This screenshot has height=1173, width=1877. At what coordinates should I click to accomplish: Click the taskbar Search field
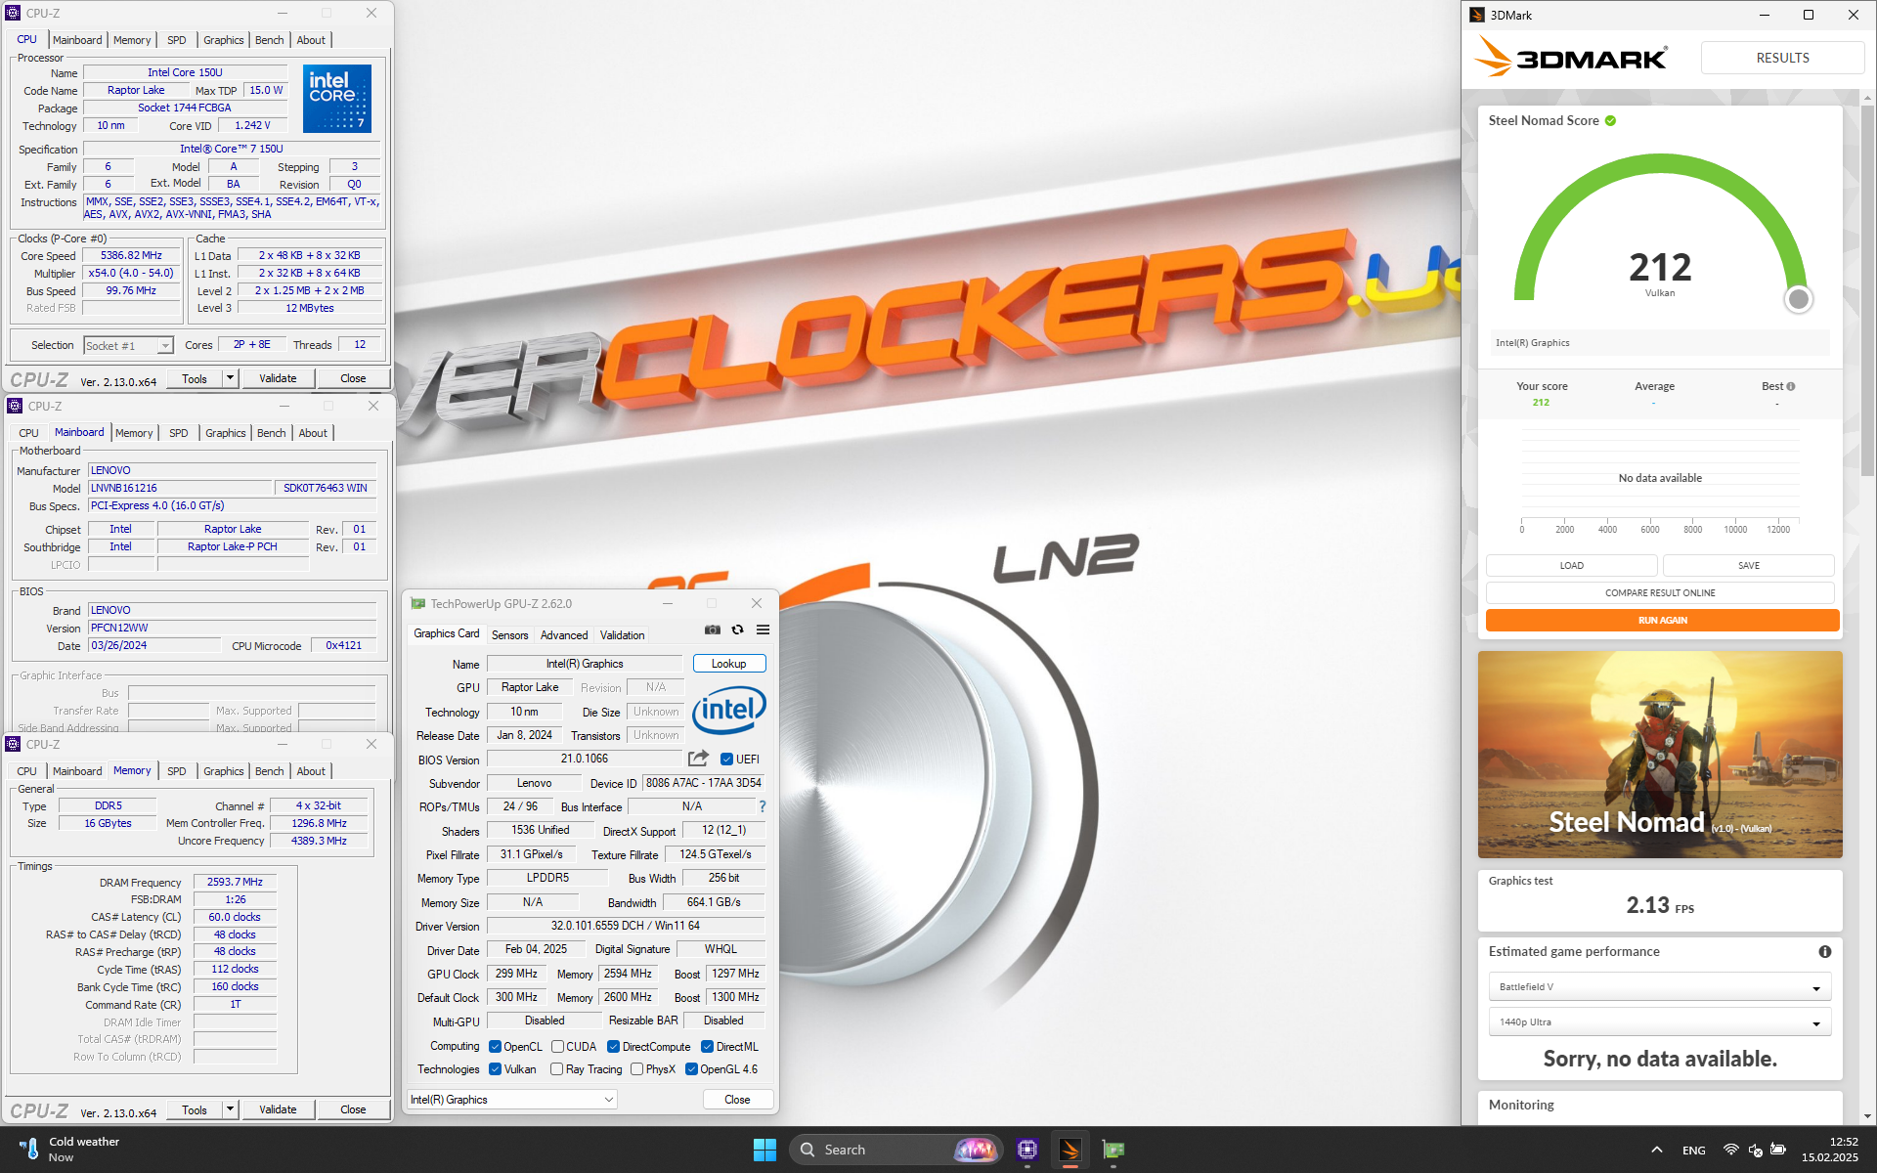pos(895,1150)
